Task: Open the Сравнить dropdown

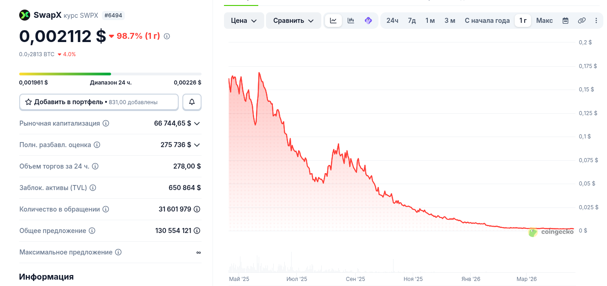Action: pyautogui.click(x=293, y=21)
